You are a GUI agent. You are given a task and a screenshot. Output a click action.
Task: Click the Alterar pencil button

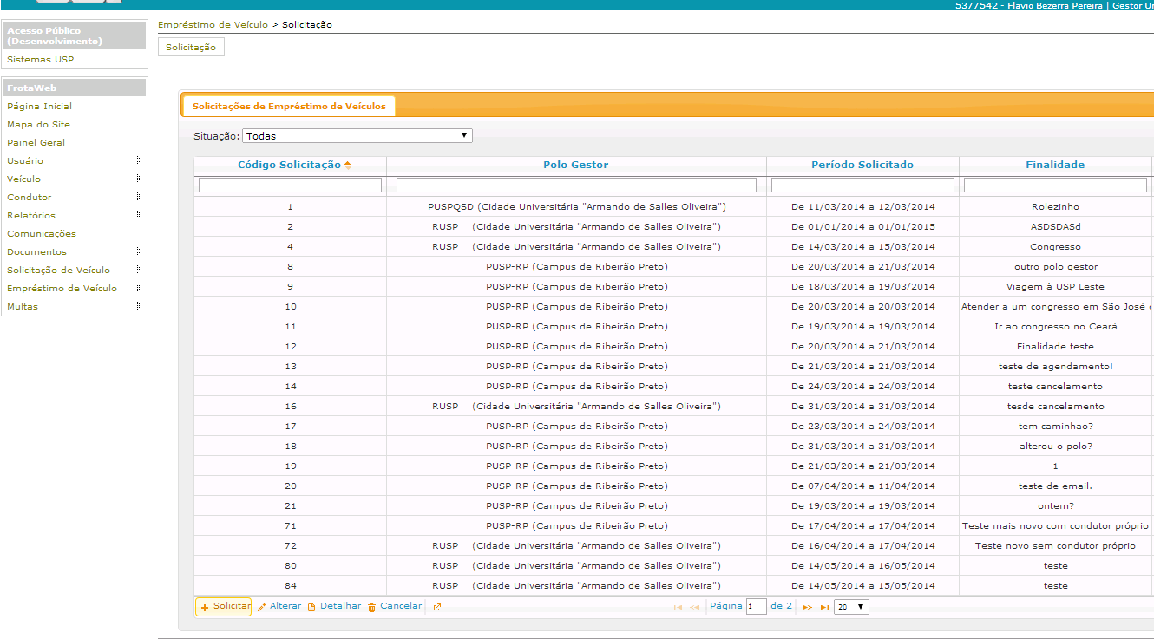279,607
